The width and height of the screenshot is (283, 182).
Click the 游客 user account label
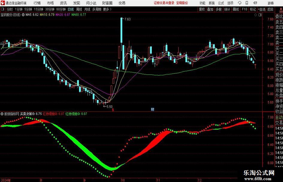pos(270,3)
